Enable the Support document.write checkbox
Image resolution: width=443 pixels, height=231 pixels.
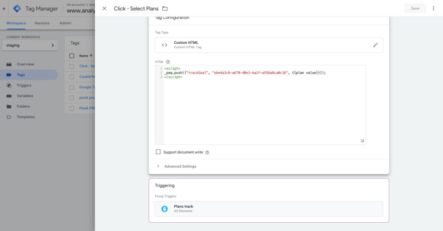coord(158,152)
